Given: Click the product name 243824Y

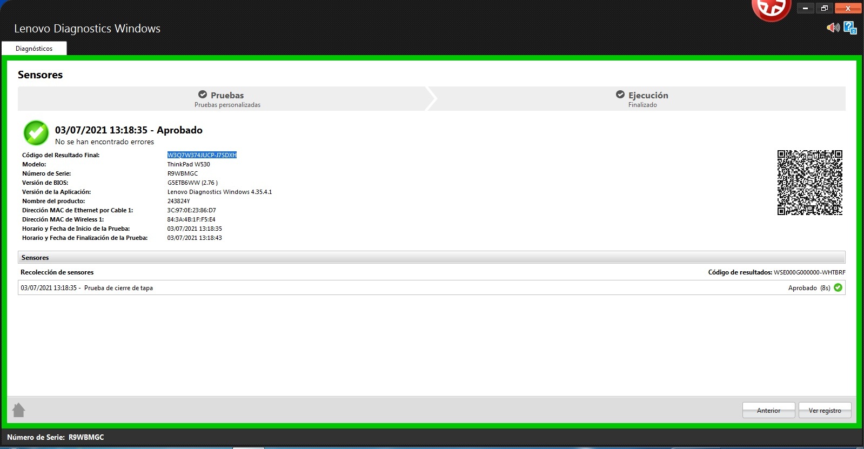Looking at the screenshot, I should click(x=178, y=201).
